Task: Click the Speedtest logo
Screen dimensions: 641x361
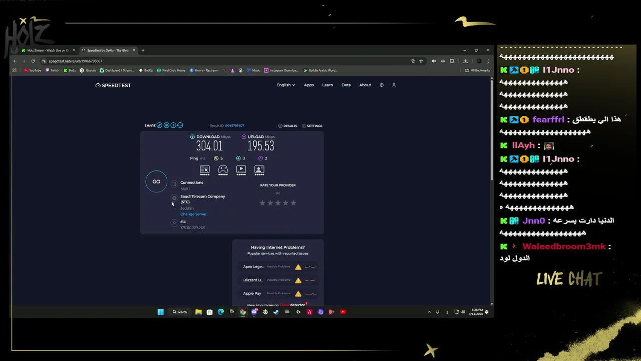Action: [x=113, y=85]
